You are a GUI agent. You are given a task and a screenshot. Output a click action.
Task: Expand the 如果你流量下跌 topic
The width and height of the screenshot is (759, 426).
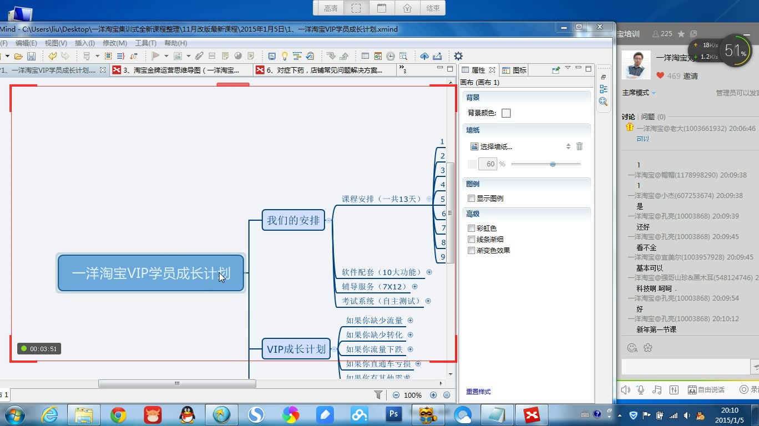click(411, 349)
